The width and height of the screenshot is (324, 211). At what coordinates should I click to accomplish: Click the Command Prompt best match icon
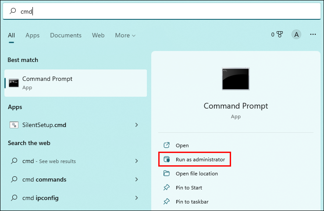(14, 83)
